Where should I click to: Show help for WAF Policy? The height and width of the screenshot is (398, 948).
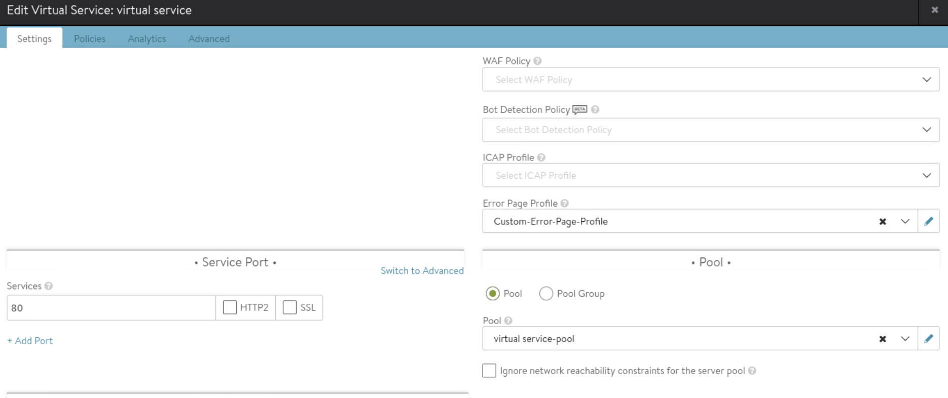point(537,61)
